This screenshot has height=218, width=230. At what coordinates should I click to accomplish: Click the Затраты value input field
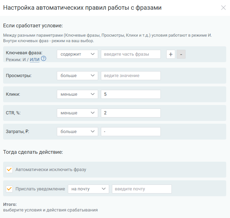pyautogui.click(x=131, y=132)
